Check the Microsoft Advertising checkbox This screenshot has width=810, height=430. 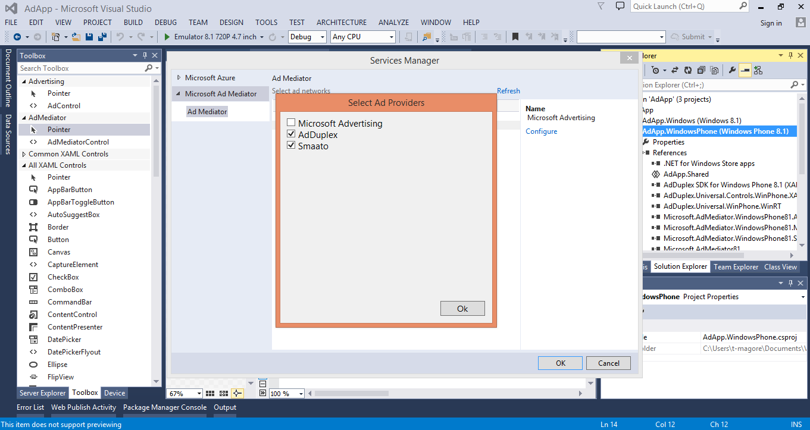tap(291, 123)
